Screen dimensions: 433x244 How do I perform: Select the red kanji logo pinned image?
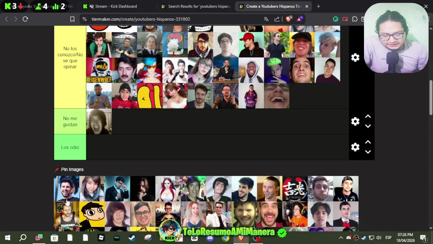295,189
